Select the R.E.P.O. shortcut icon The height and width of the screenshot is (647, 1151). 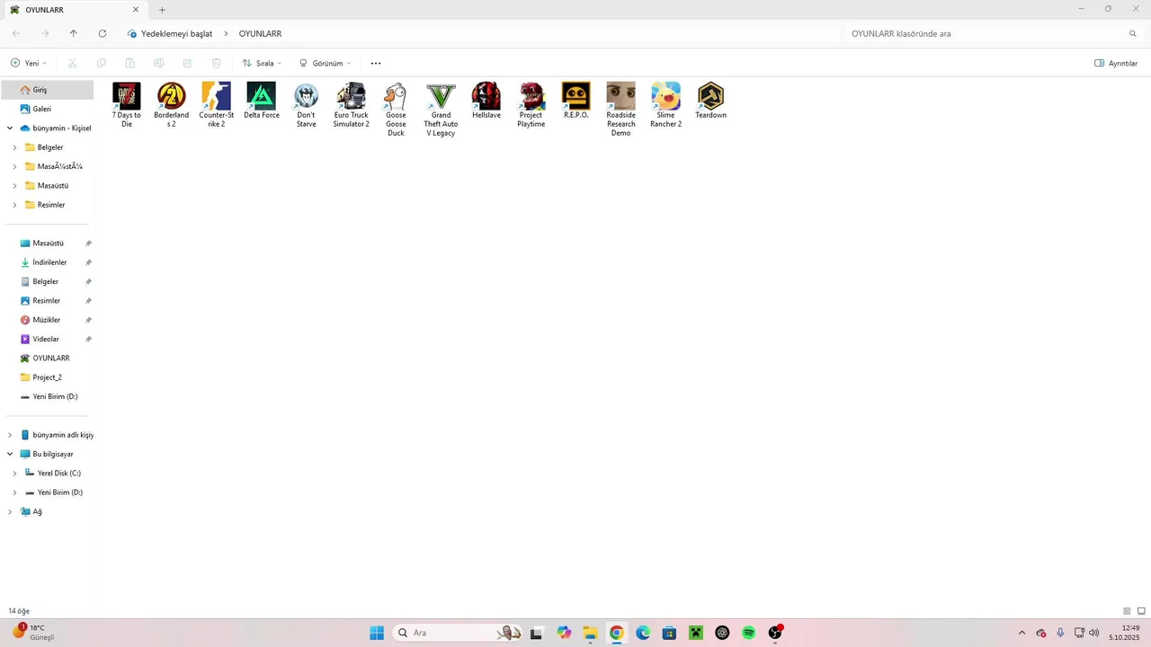click(575, 95)
